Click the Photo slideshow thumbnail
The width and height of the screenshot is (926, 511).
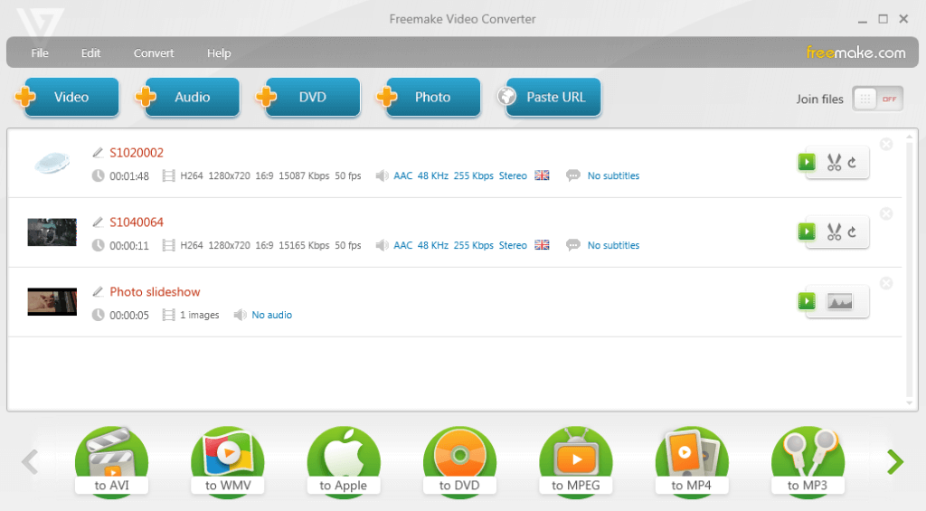click(x=52, y=302)
